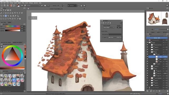Viewport: 169px width, 95px height.
Task: Select the Measure tool in toolbox
Action: click(18, 16)
